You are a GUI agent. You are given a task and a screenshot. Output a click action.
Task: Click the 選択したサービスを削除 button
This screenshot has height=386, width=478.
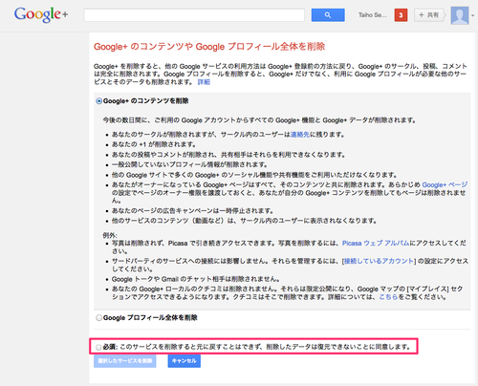tap(125, 361)
